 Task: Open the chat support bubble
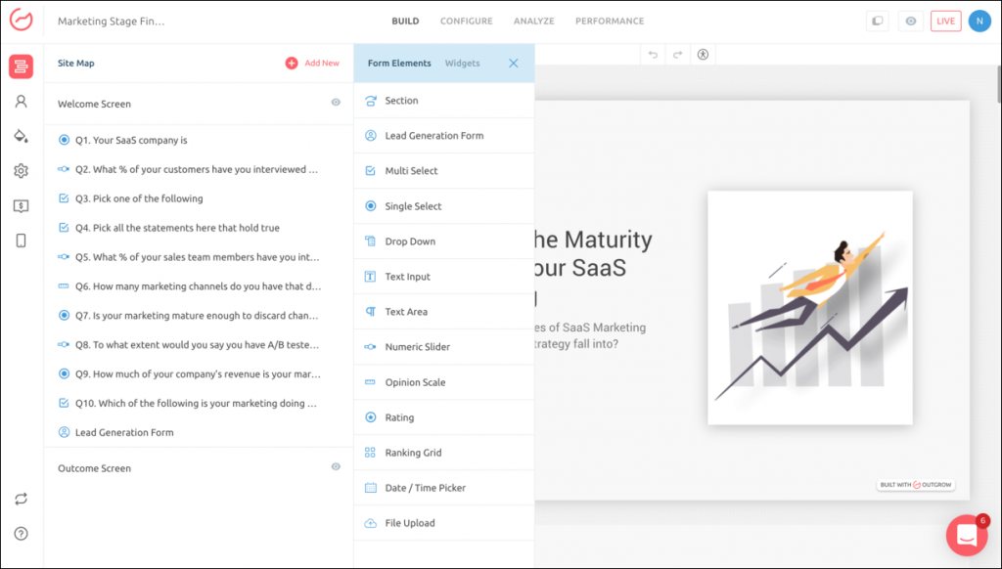coord(966,535)
